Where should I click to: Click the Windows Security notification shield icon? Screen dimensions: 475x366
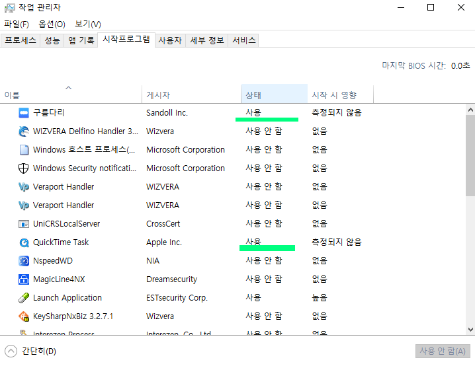[x=24, y=168]
